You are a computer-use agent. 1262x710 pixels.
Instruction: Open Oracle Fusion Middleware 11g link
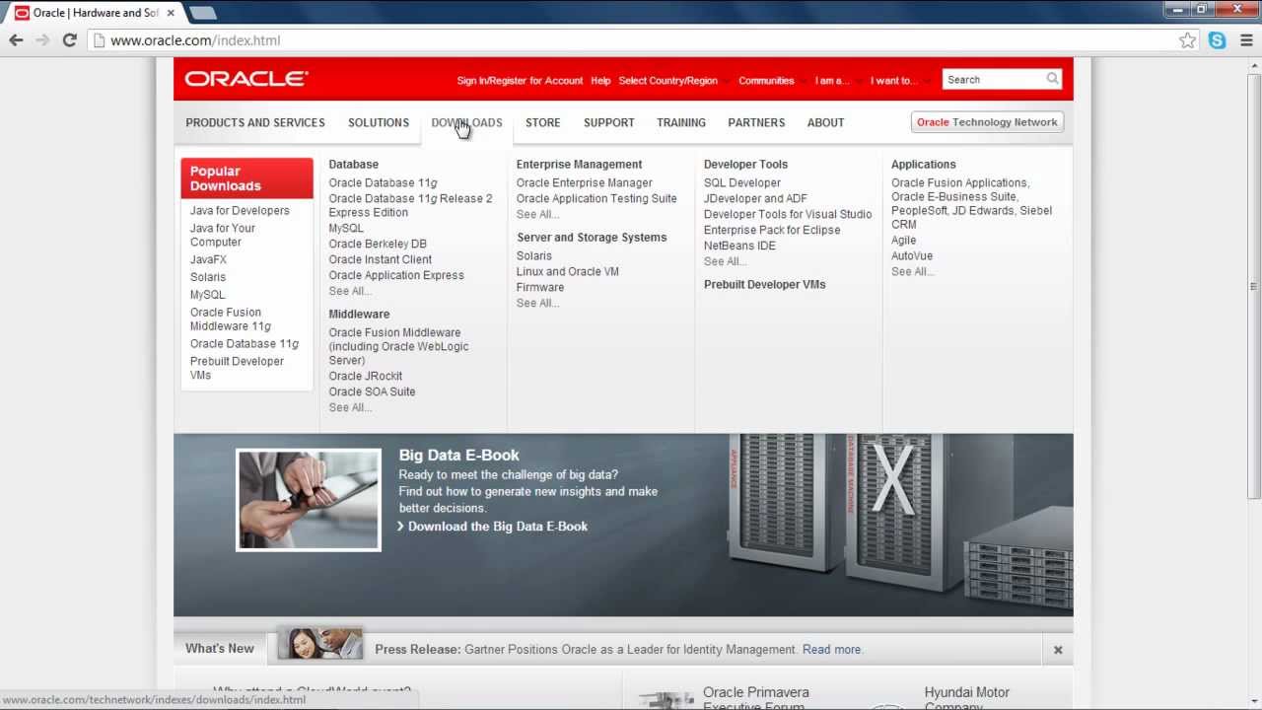pyautogui.click(x=231, y=319)
